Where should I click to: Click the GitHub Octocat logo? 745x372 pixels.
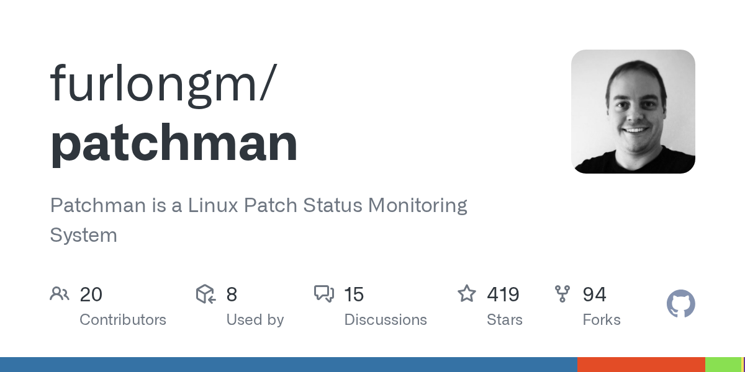(x=680, y=304)
